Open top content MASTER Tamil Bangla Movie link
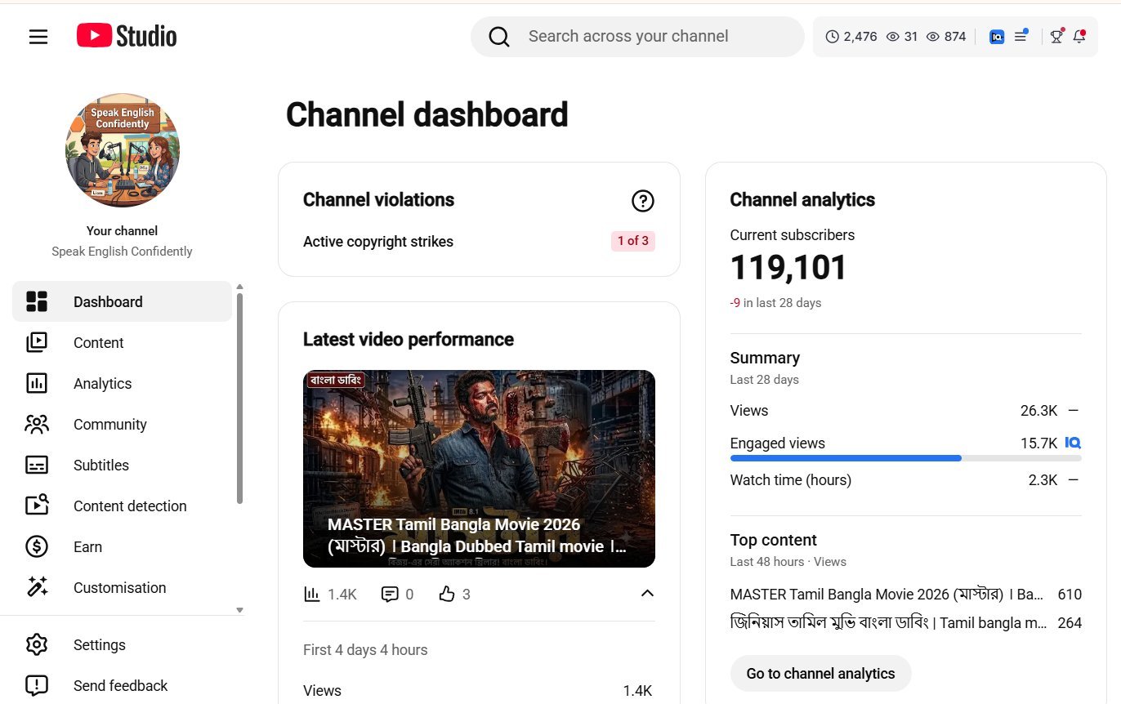Image resolution: width=1121 pixels, height=704 pixels. pyautogui.click(x=887, y=594)
